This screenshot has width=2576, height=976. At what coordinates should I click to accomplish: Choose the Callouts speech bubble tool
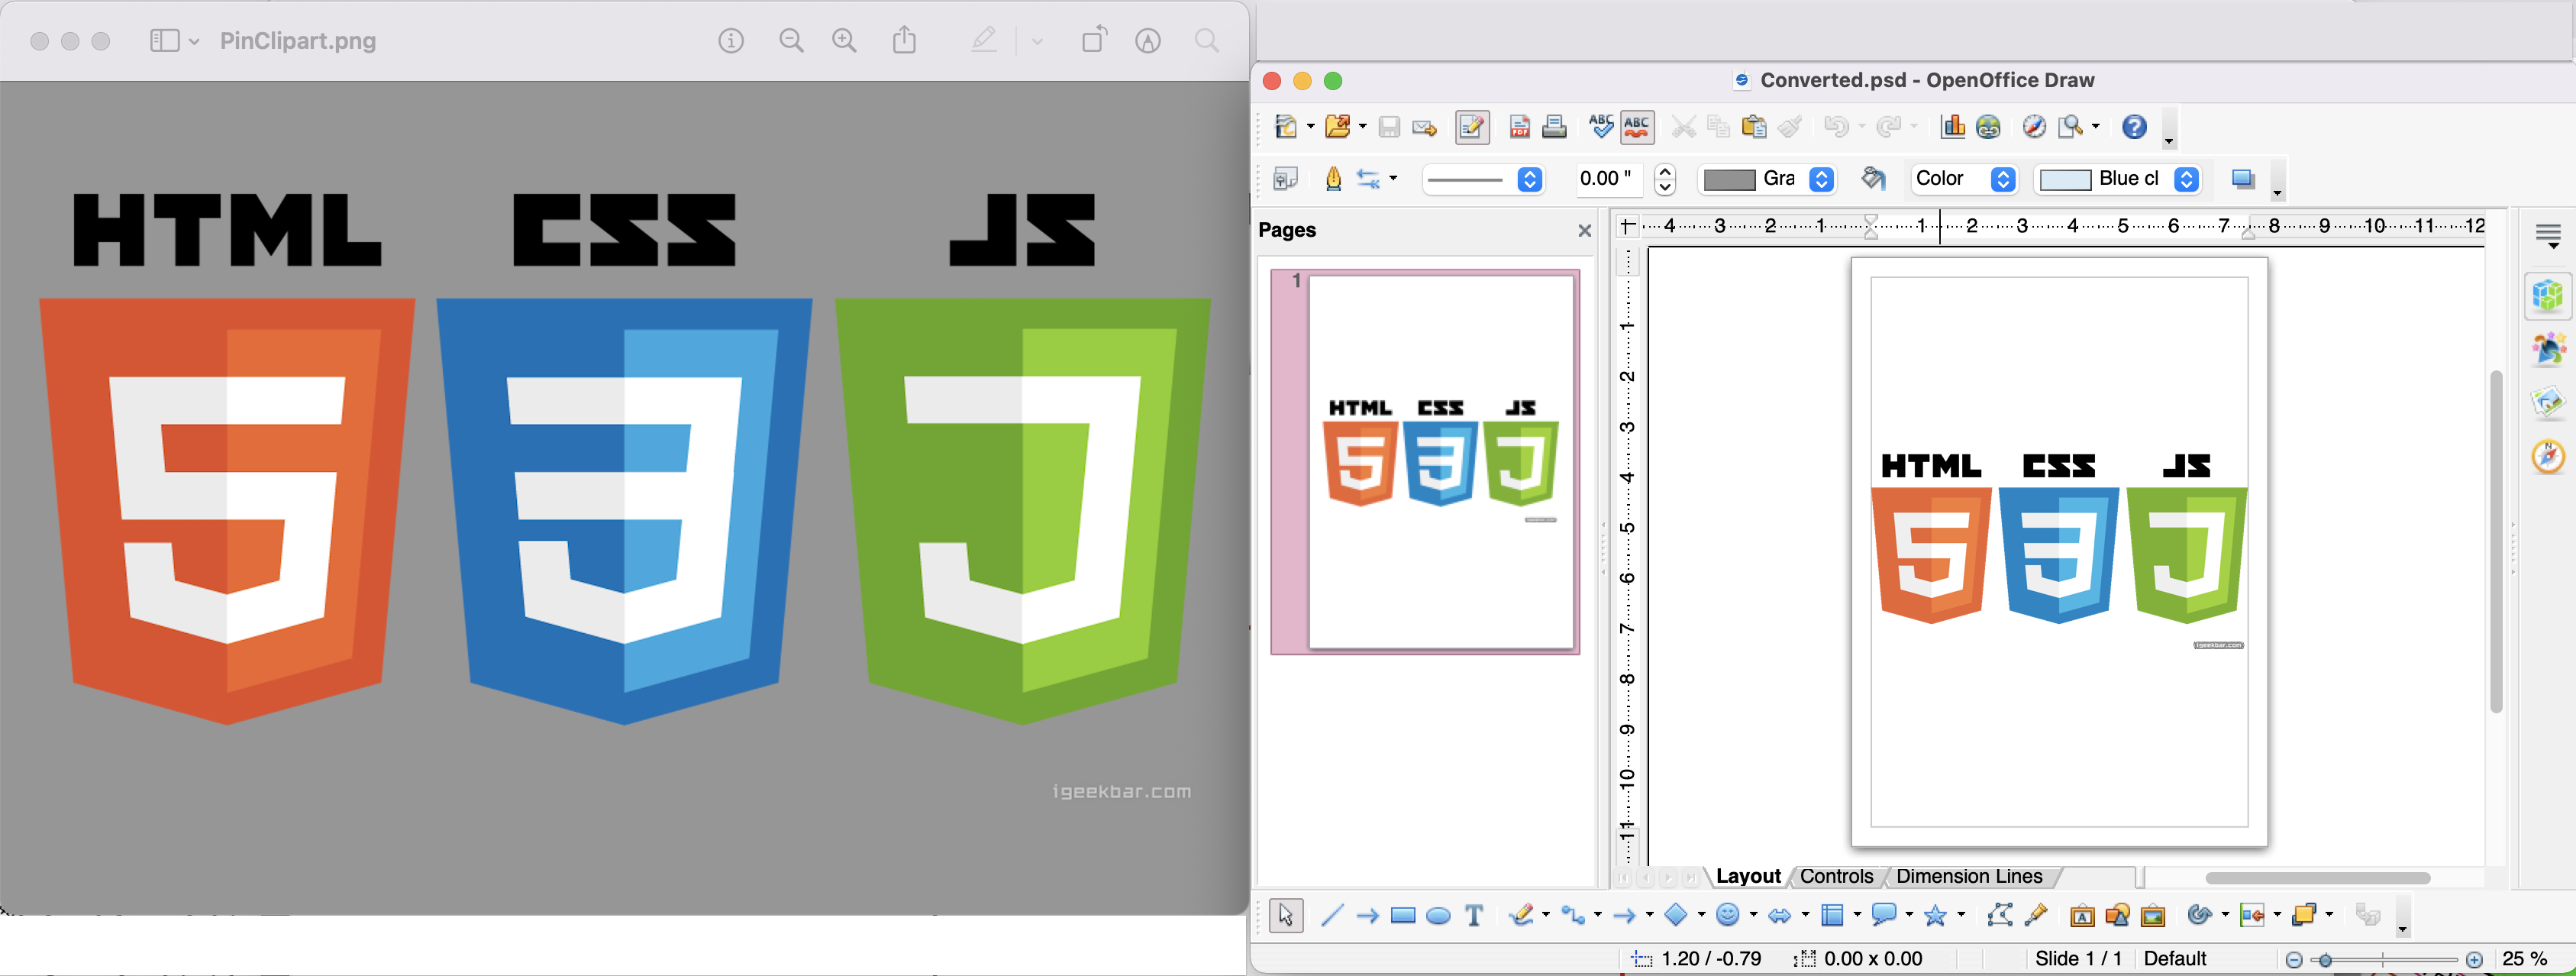pyautogui.click(x=1885, y=914)
